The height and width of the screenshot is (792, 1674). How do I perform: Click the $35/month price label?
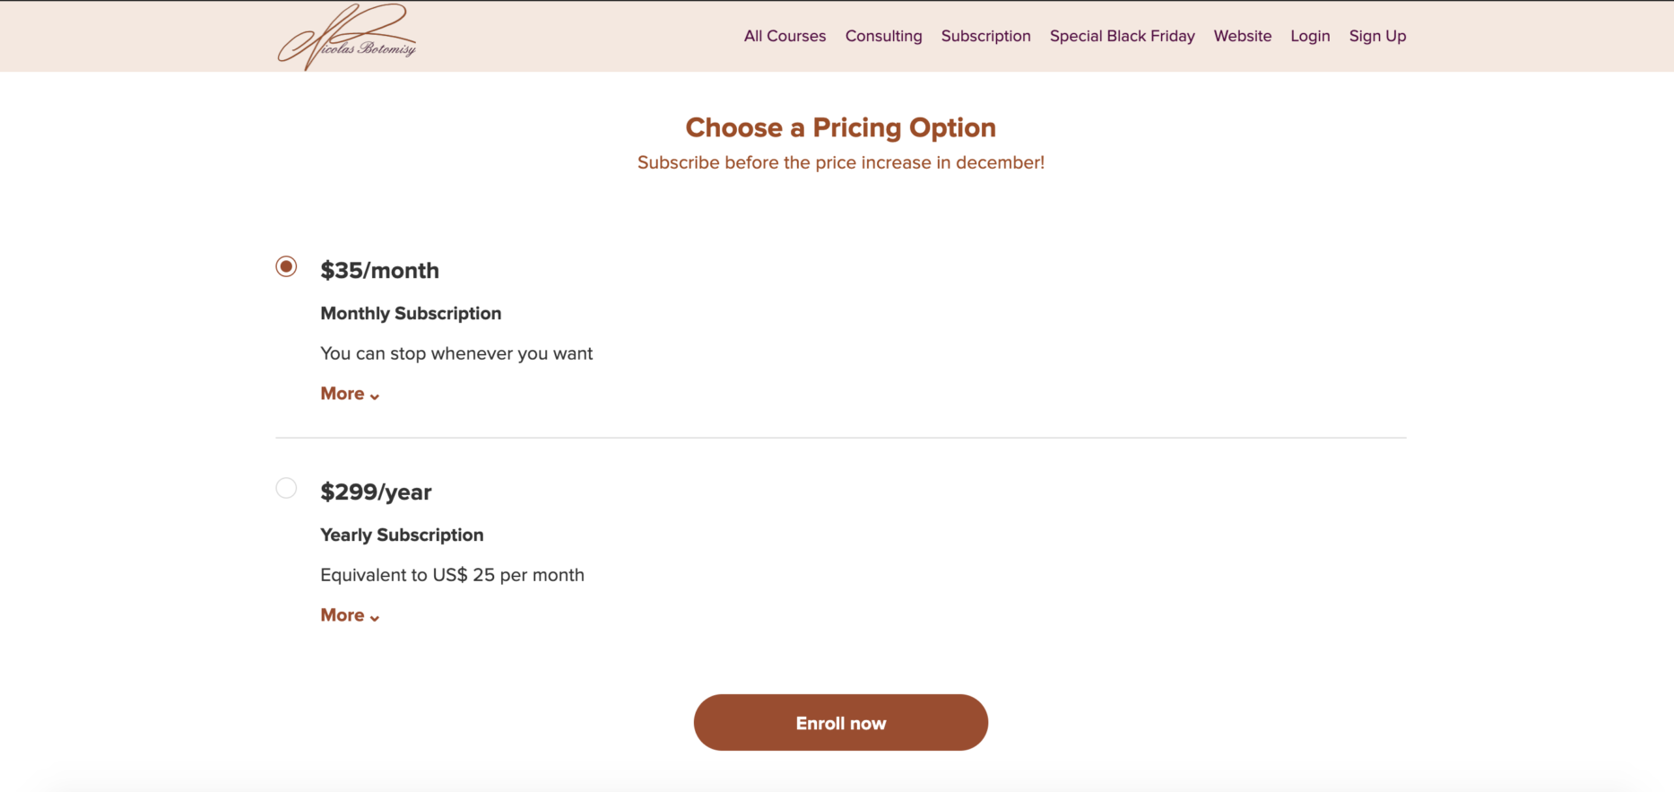click(379, 270)
